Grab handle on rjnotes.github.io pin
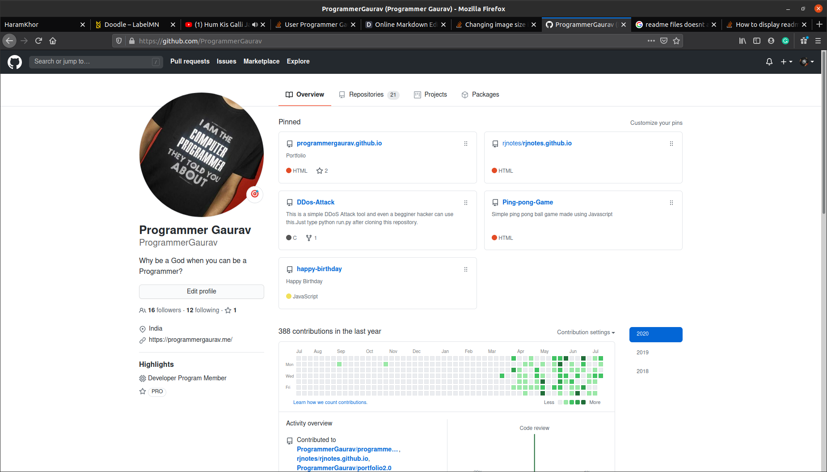 (671, 144)
